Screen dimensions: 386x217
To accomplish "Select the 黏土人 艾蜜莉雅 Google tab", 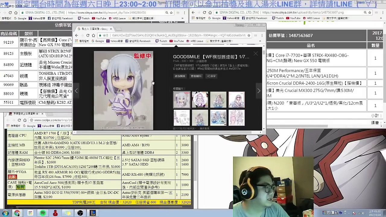I will tap(94, 29).
